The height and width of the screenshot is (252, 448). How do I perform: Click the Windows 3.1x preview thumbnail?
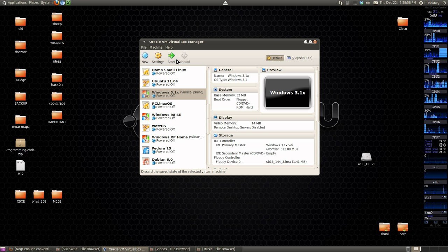click(287, 93)
